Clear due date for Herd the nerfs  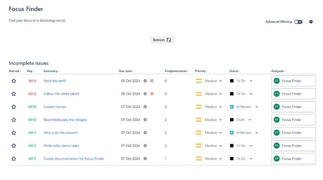[145, 81]
